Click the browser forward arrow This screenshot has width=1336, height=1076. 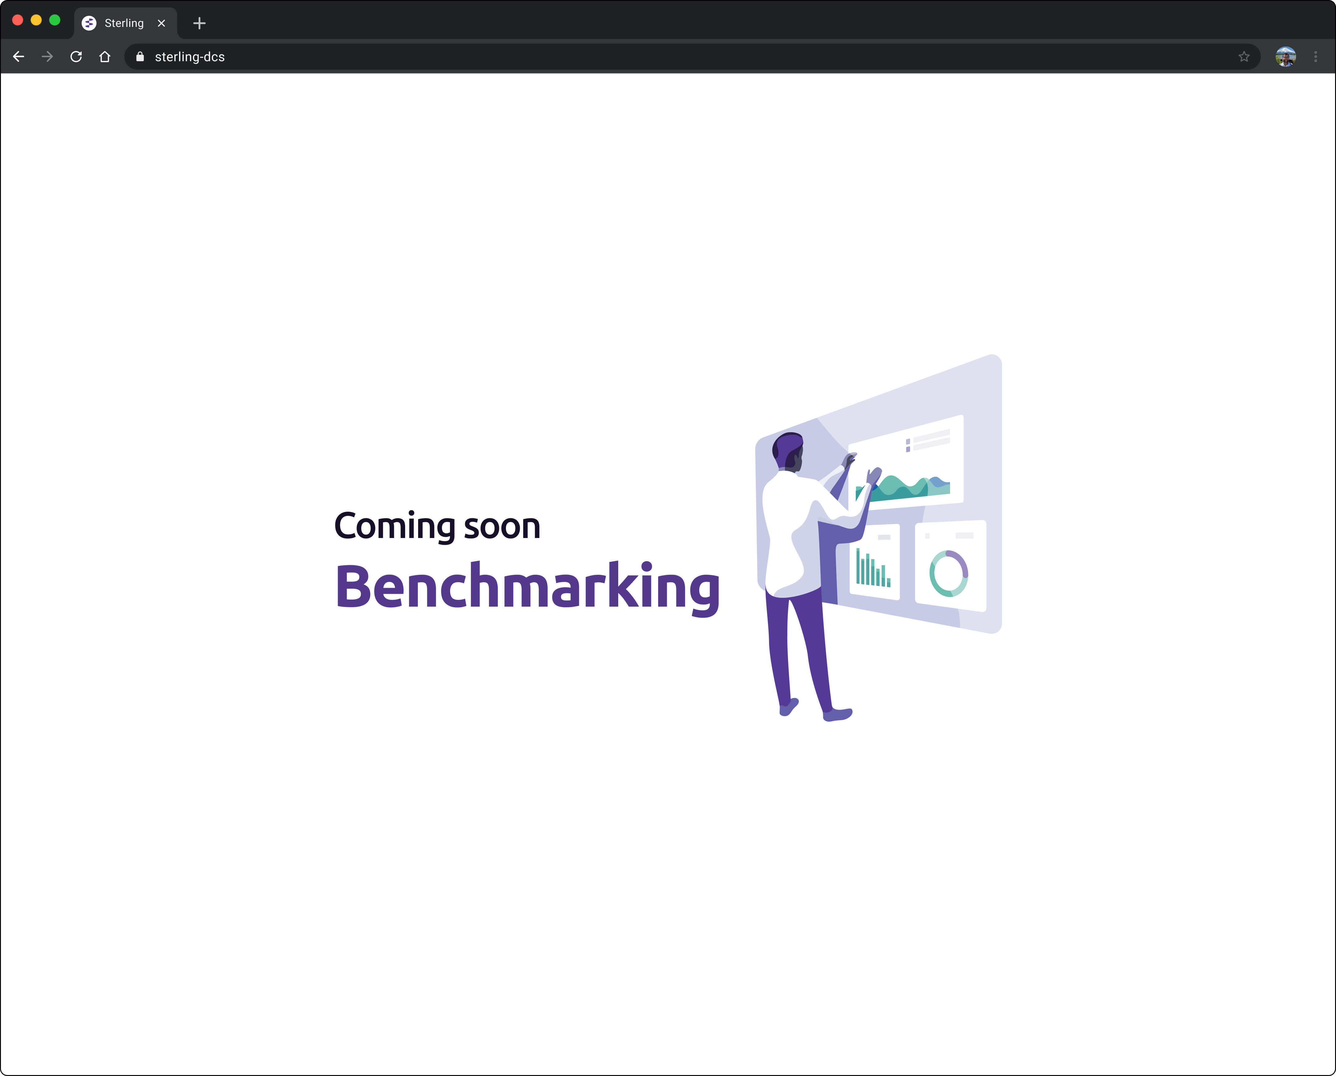pyautogui.click(x=47, y=57)
